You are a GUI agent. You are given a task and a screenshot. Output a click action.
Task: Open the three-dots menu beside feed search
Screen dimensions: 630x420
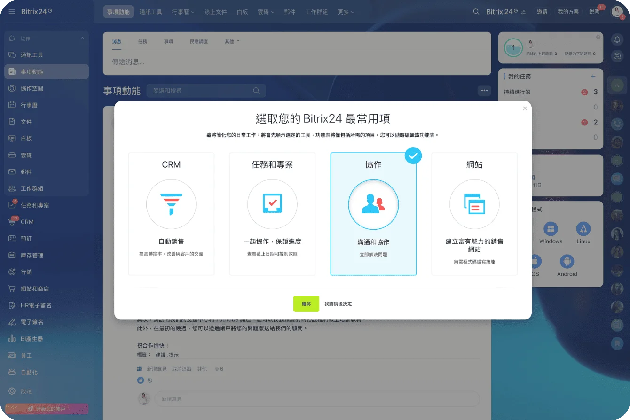click(484, 91)
